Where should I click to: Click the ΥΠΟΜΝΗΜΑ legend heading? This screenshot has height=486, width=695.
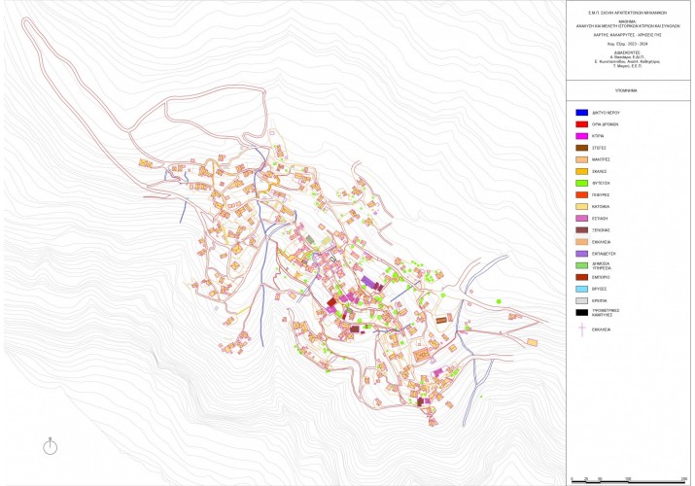pos(626,90)
